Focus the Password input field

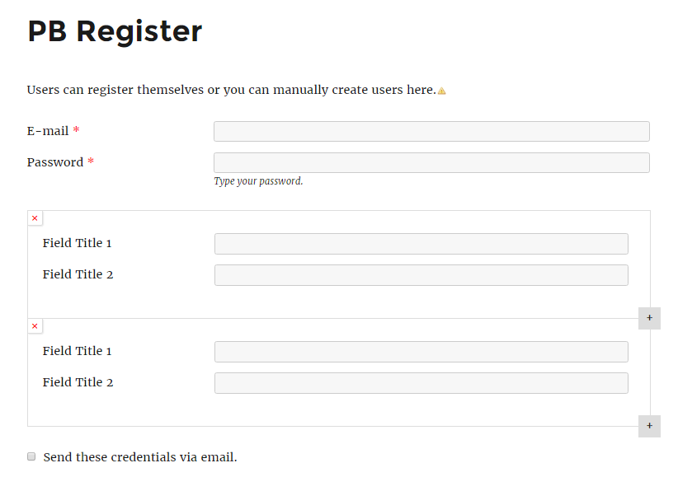coord(431,162)
